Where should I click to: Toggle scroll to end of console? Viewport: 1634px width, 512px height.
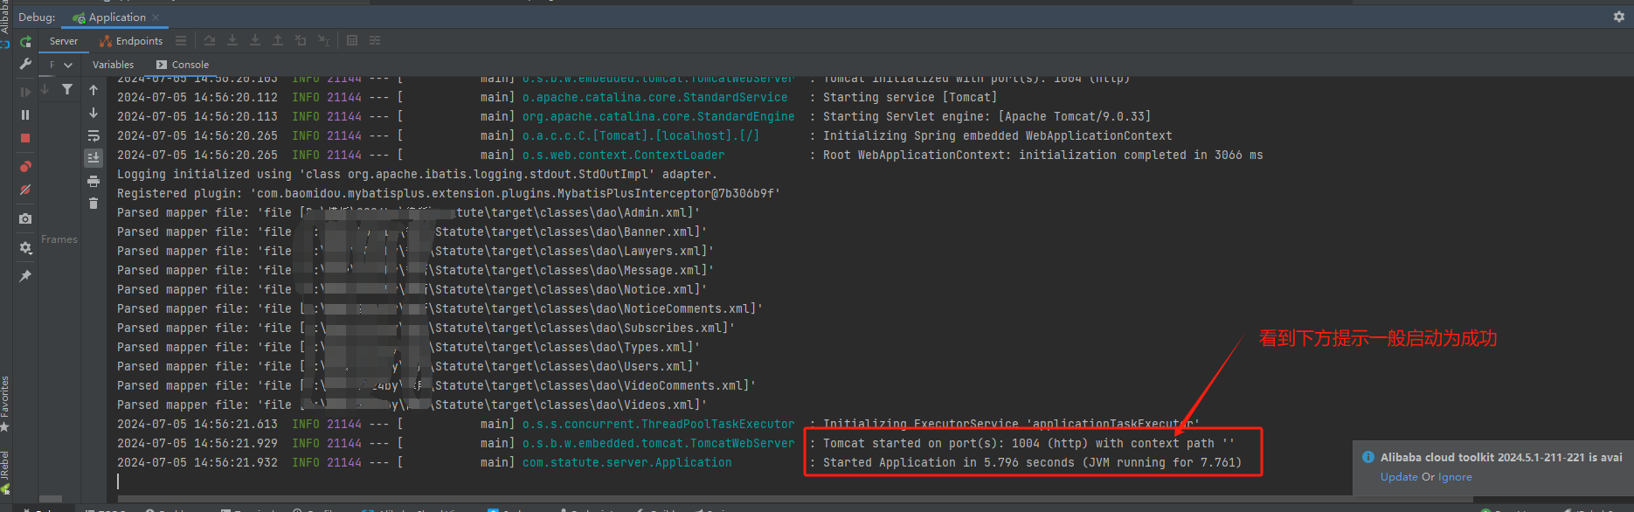tap(93, 158)
